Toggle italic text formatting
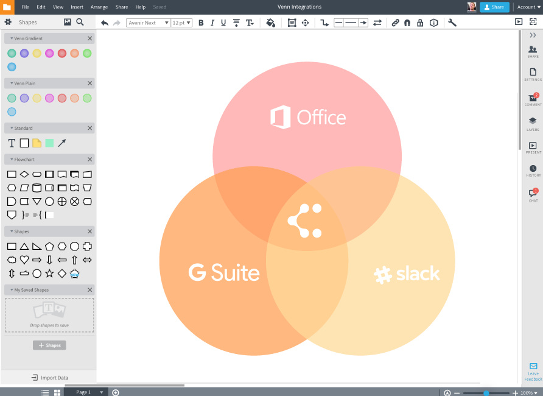 pyautogui.click(x=212, y=23)
